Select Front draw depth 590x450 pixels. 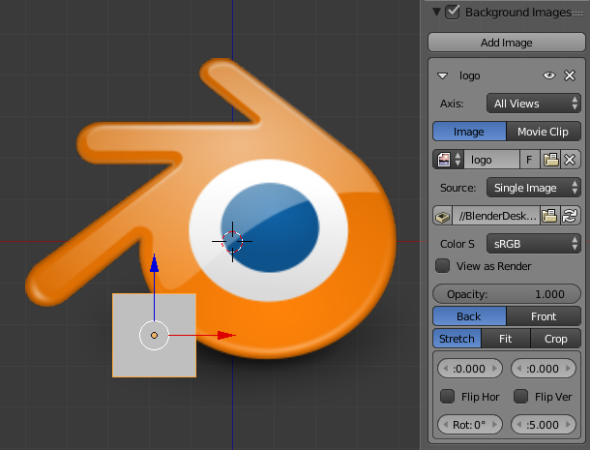coord(544,316)
